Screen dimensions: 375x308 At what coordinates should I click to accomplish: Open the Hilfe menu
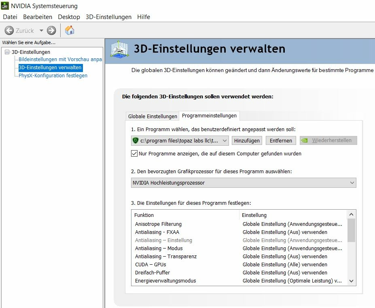click(143, 17)
